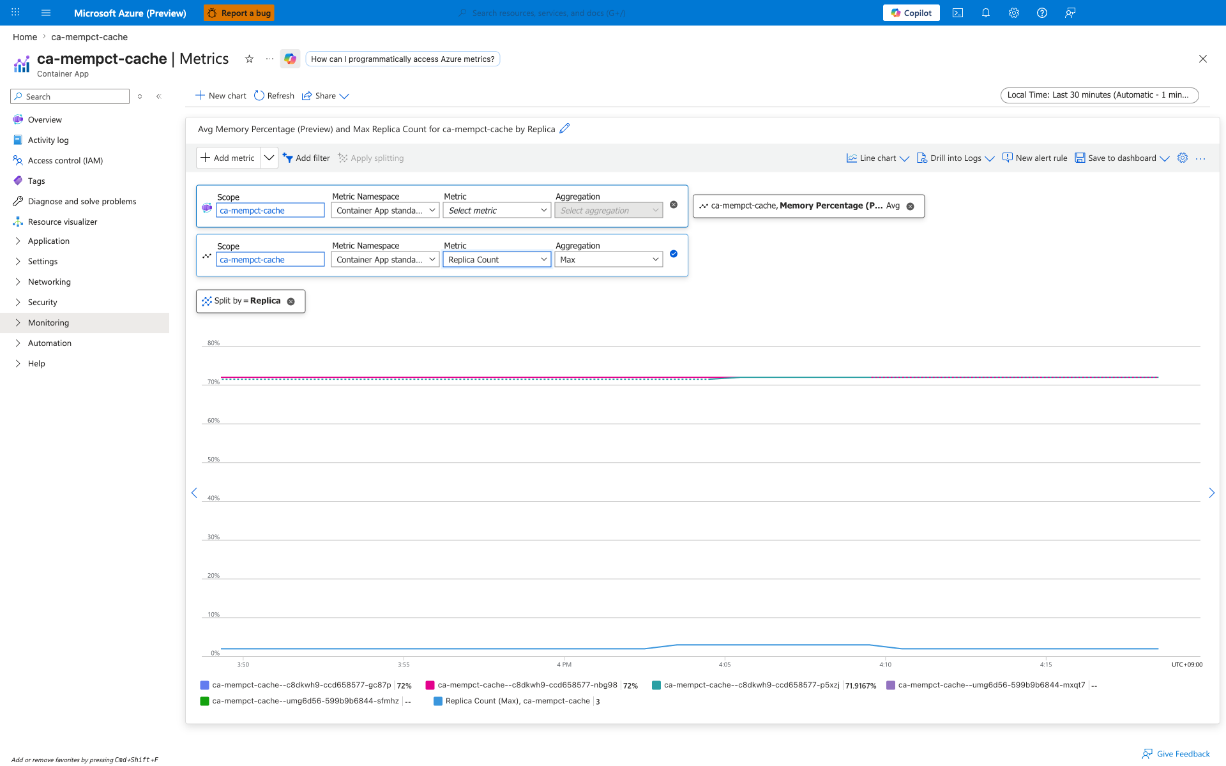Open portal settings gear in header
The width and height of the screenshot is (1226, 766).
pos(1014,13)
